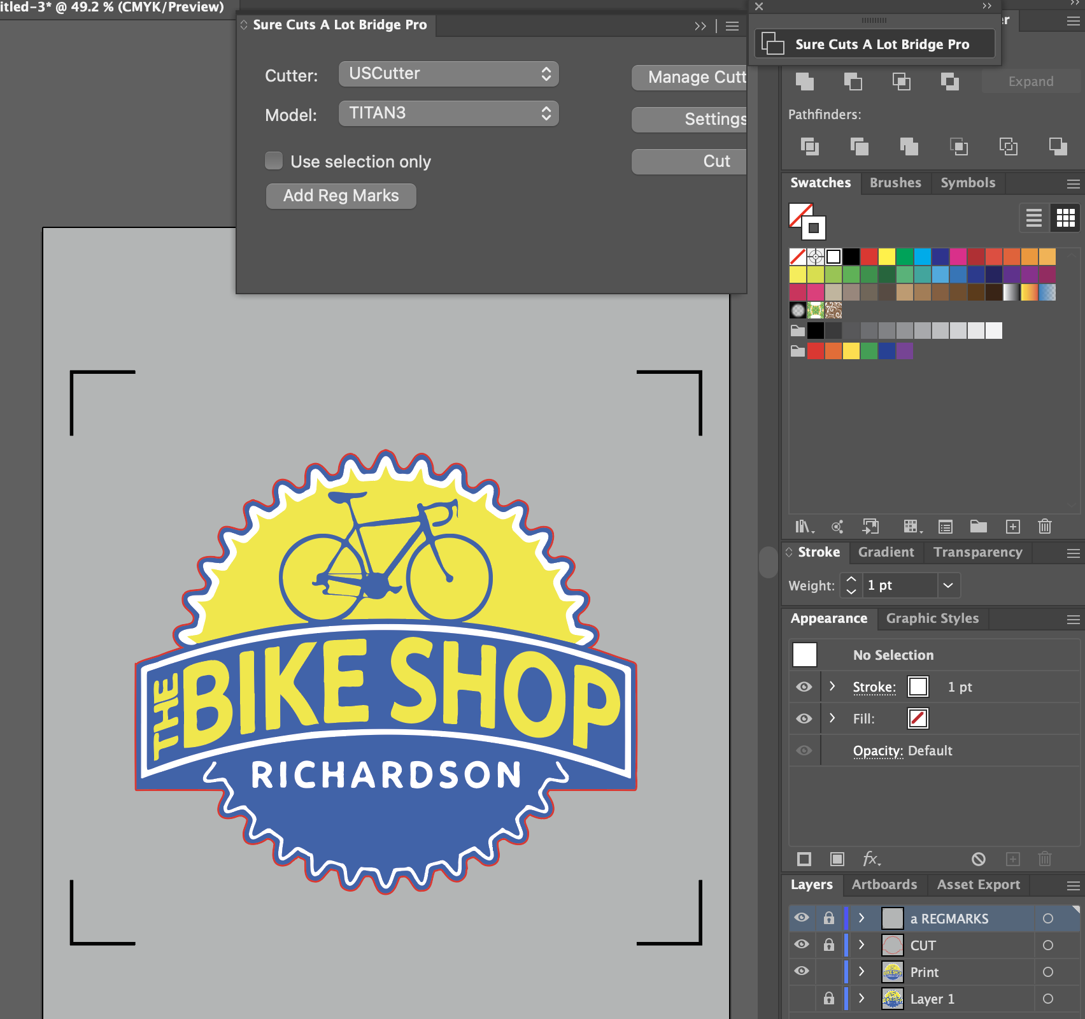1085x1019 pixels.
Task: Switch swatches to thumbnail grid view
Action: pos(1066,218)
